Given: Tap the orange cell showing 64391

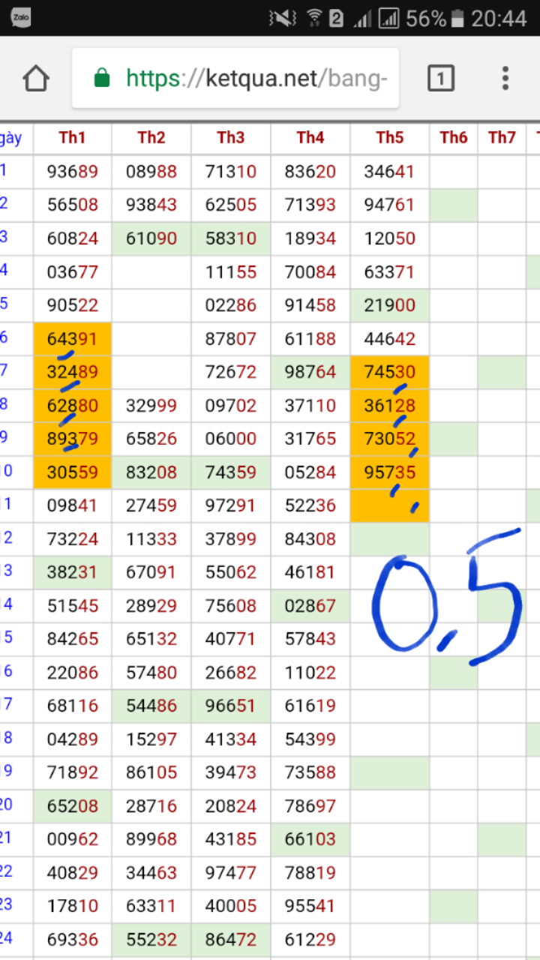Looking at the screenshot, I should [x=73, y=339].
